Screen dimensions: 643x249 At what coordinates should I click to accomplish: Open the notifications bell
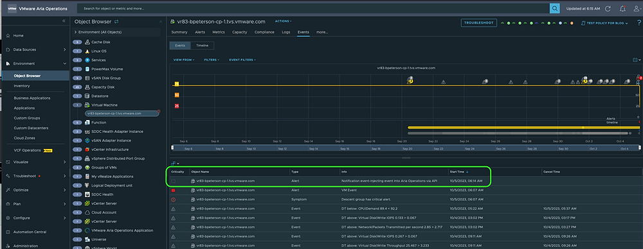[622, 8]
